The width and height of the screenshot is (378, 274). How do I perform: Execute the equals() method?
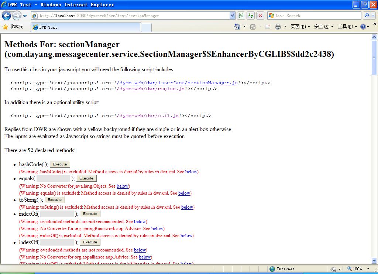[86, 178]
